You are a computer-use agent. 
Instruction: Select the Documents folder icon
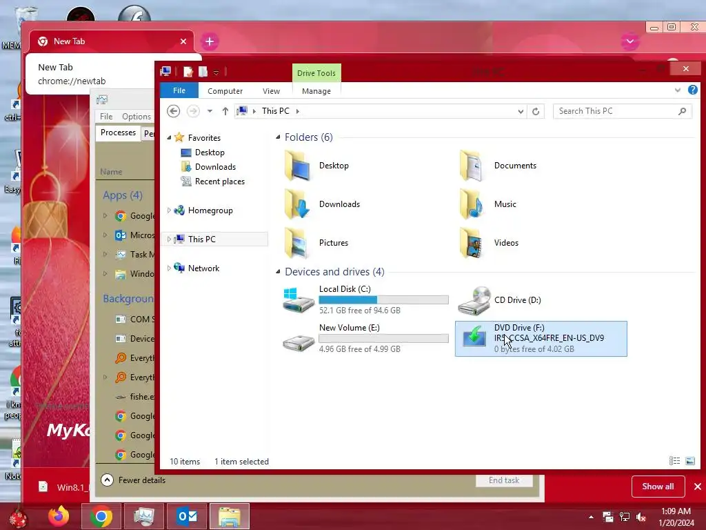[472, 166]
